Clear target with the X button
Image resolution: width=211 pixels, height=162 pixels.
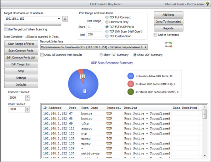[x=65, y=19]
